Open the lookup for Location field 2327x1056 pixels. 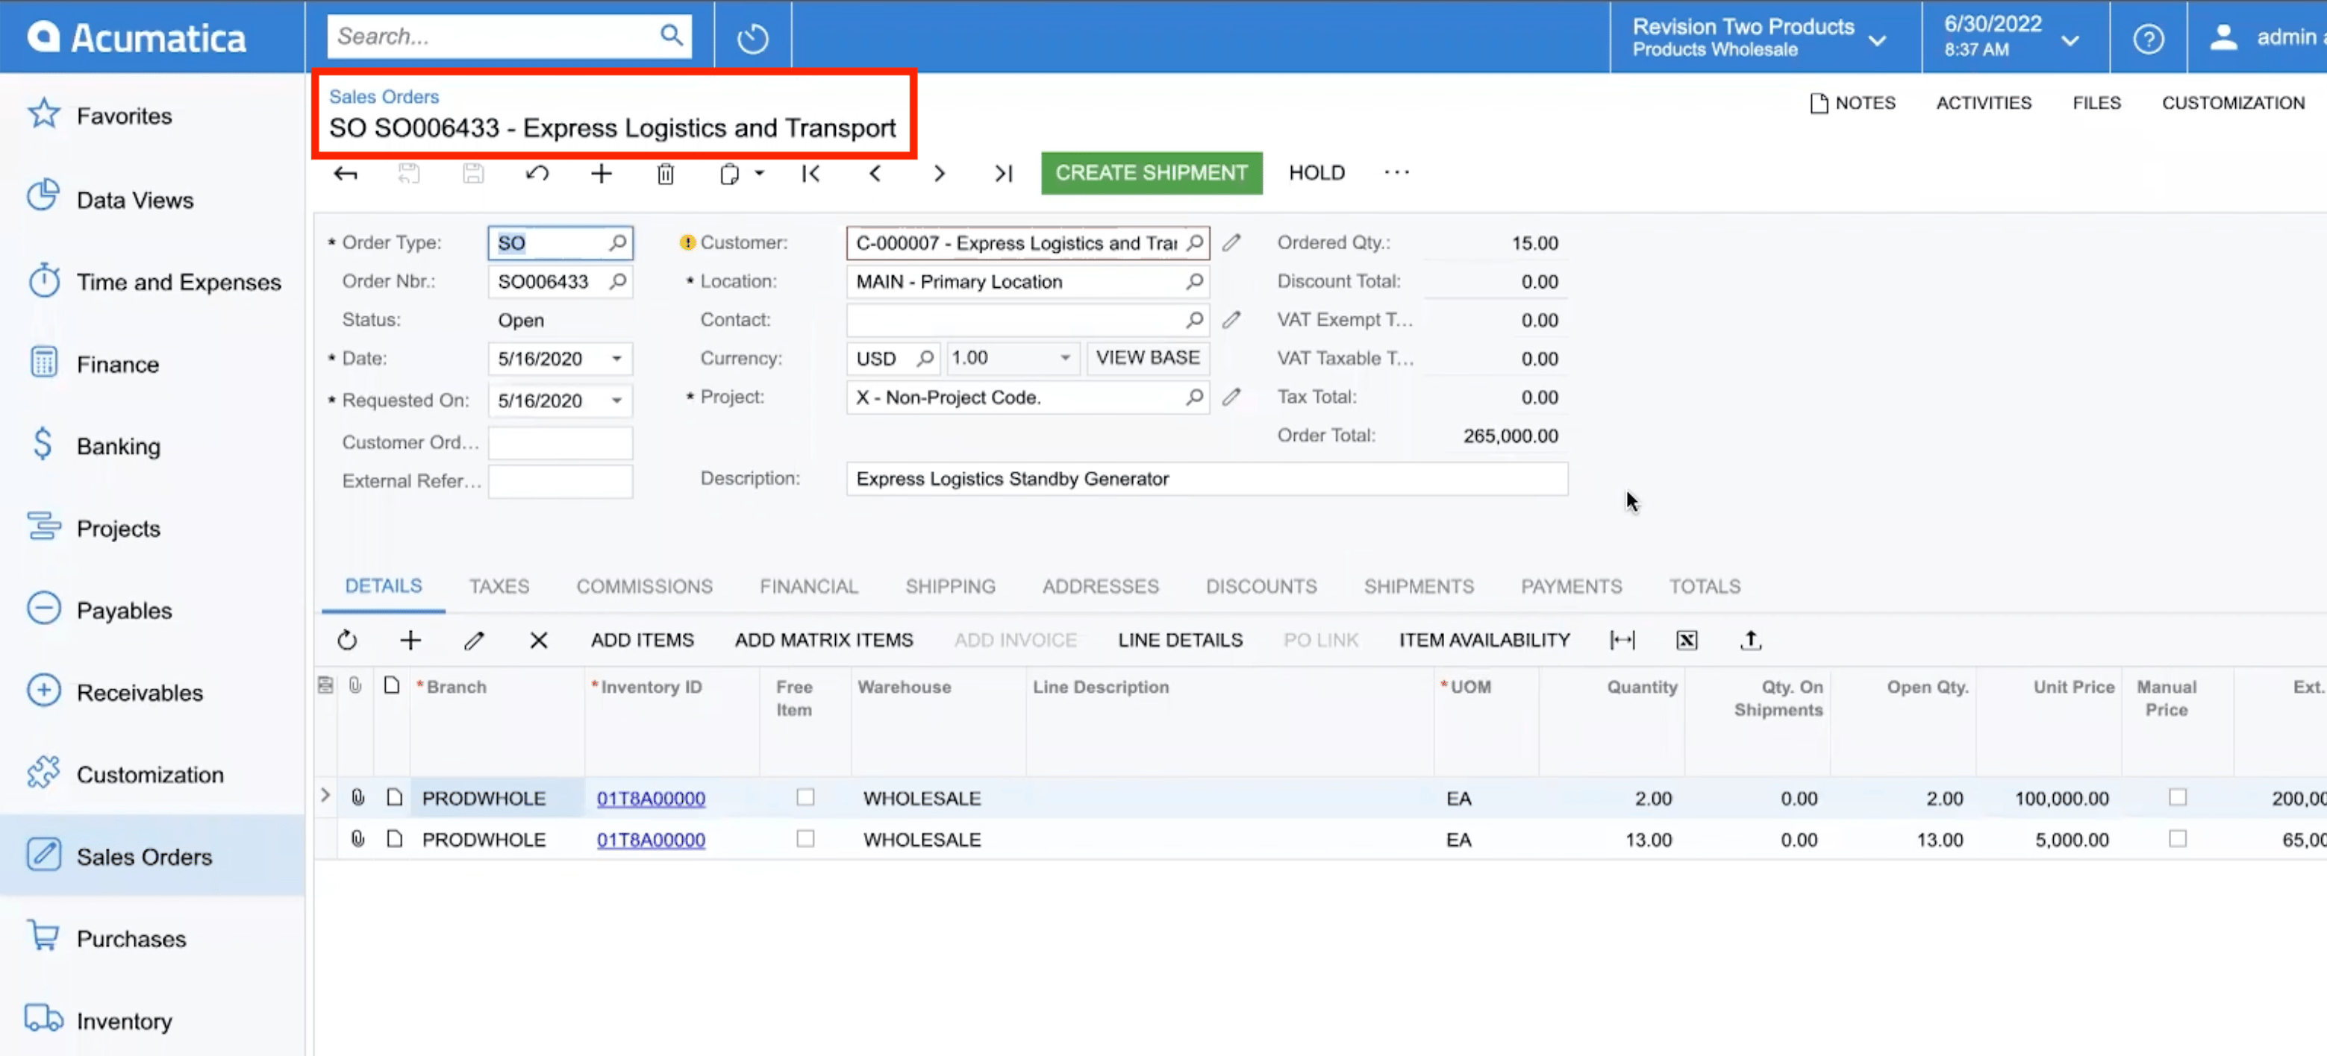[x=1194, y=282]
